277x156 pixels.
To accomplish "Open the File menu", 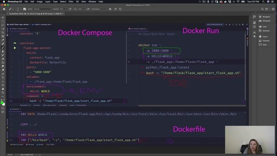I will (26, 2).
